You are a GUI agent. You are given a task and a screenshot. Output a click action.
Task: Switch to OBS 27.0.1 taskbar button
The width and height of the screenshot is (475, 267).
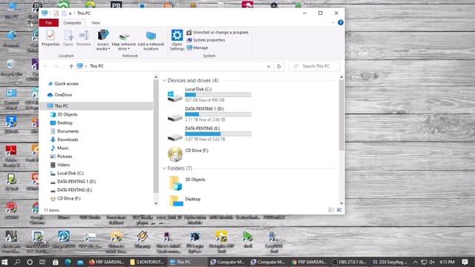coord(349,262)
